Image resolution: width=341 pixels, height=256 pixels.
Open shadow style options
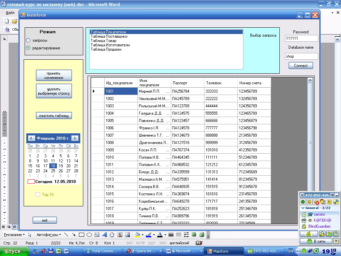click(194, 235)
